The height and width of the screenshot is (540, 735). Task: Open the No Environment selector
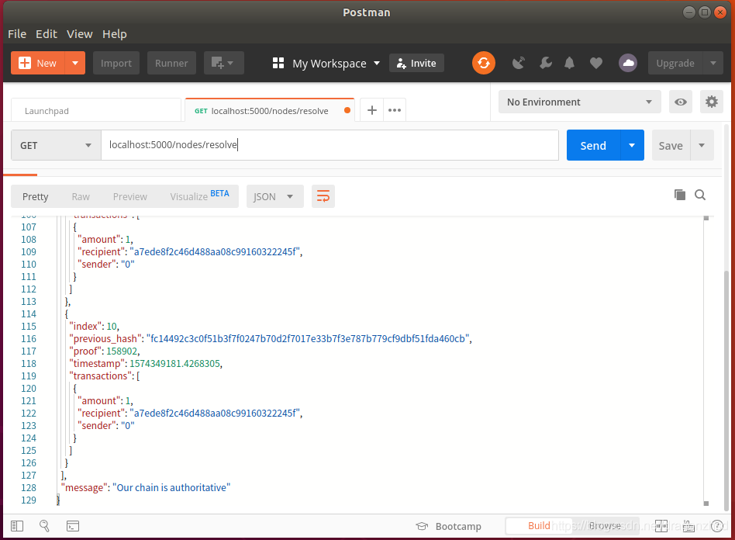click(x=579, y=102)
